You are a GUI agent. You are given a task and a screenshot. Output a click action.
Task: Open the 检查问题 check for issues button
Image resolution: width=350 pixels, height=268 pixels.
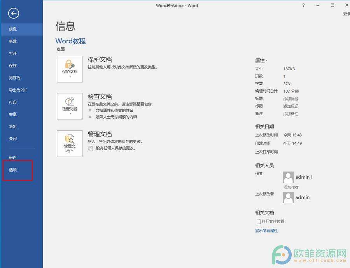point(70,106)
